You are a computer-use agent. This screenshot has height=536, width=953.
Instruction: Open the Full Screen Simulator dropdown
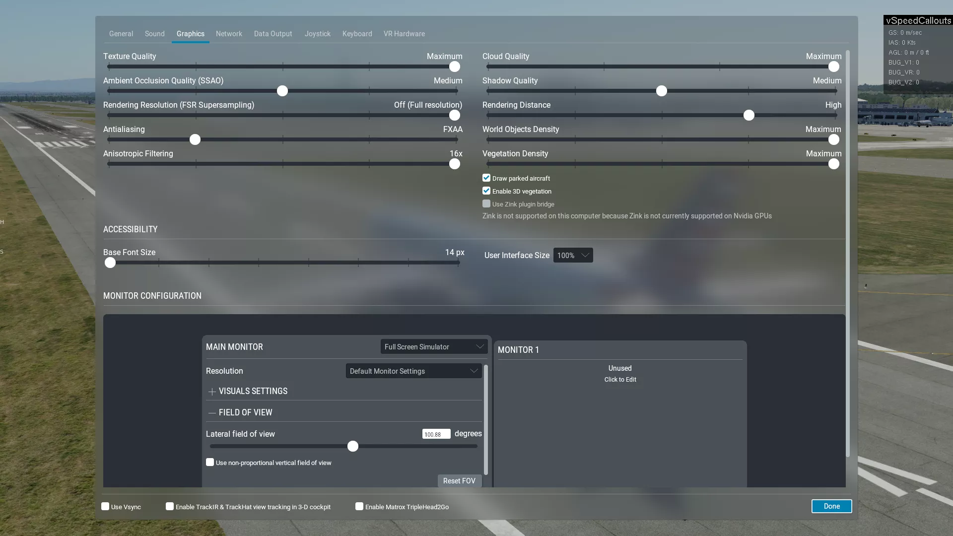click(434, 346)
